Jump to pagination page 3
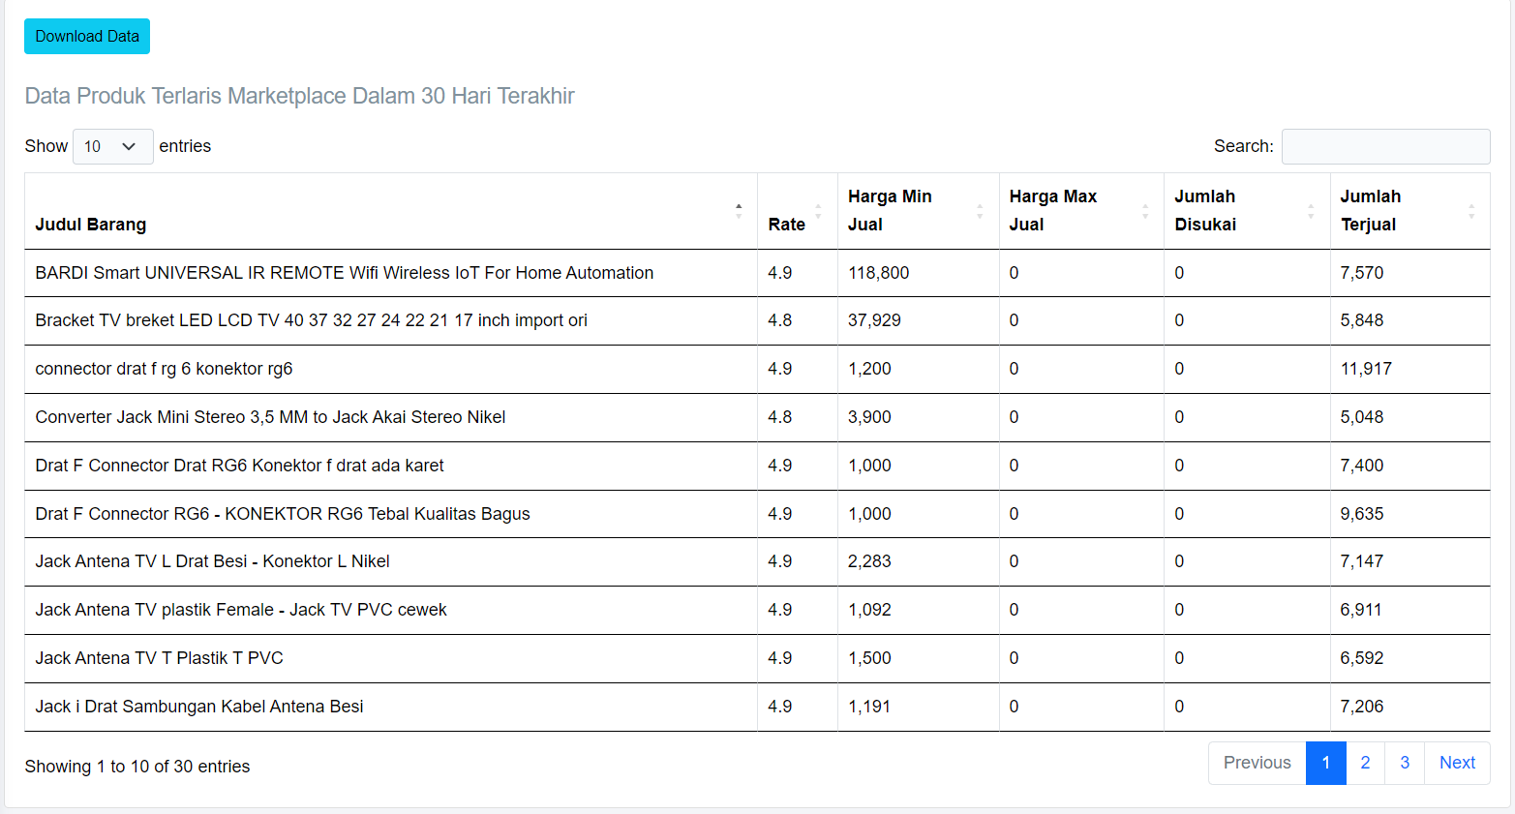1515x814 pixels. [1405, 763]
